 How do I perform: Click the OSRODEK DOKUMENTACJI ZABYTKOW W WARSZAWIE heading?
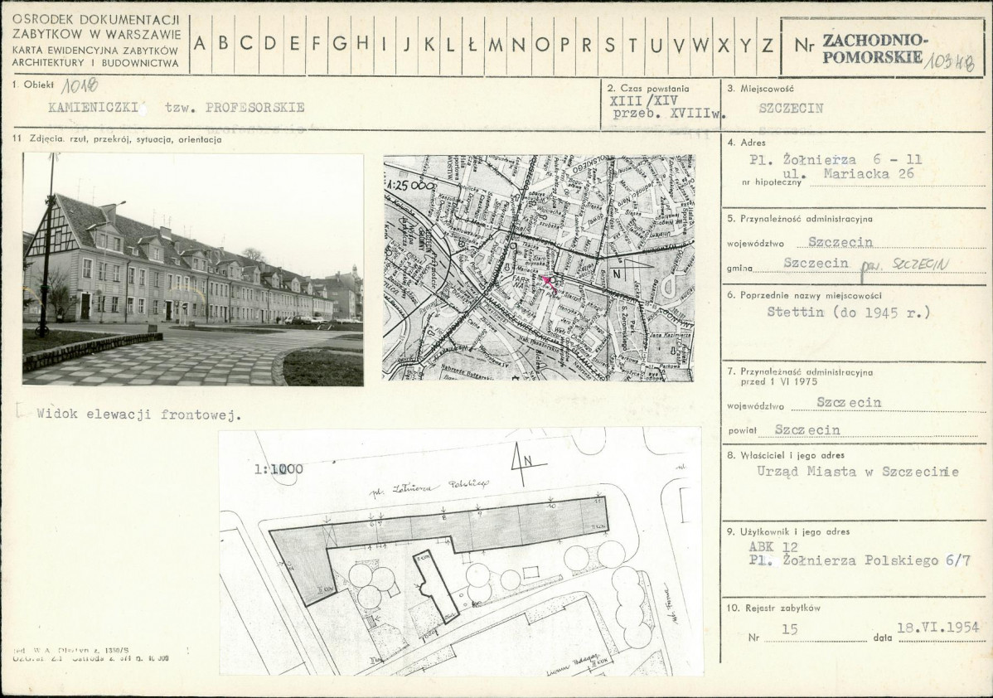pos(96,27)
